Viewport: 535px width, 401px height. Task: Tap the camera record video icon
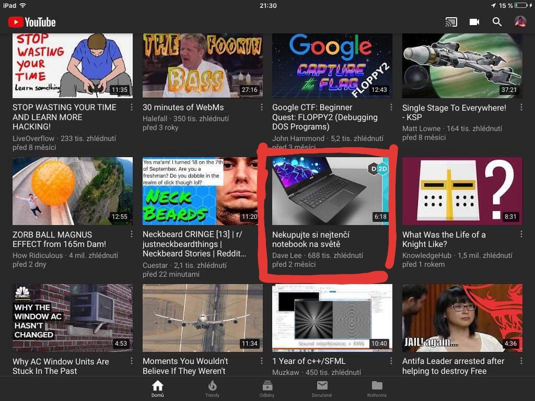pos(474,22)
